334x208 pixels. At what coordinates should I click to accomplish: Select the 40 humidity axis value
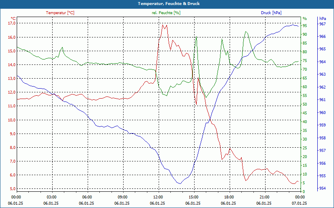click(305, 122)
